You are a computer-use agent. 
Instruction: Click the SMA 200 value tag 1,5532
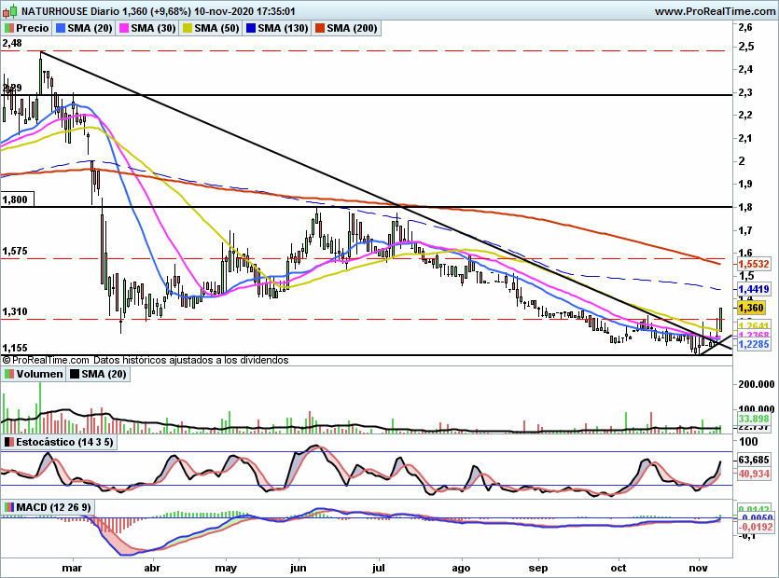pos(754,264)
